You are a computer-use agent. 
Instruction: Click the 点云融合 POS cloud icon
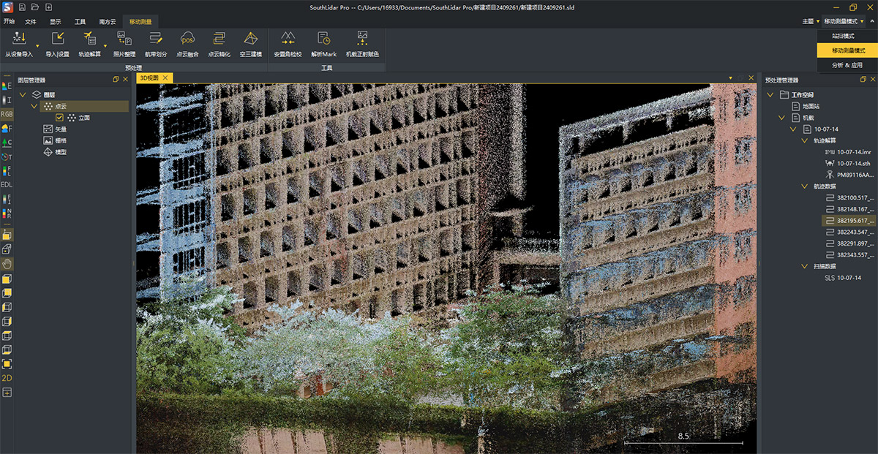[x=187, y=39]
